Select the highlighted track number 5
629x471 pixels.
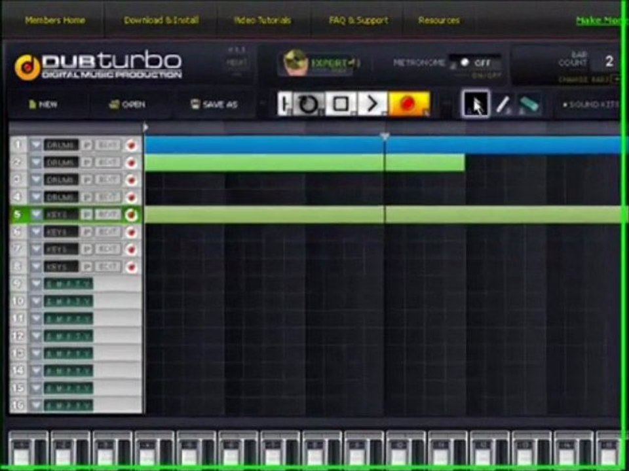tap(18, 215)
